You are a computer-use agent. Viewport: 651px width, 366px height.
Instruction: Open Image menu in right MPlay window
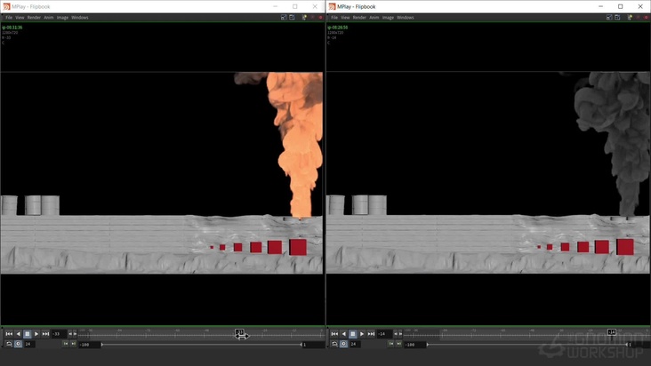pos(388,18)
